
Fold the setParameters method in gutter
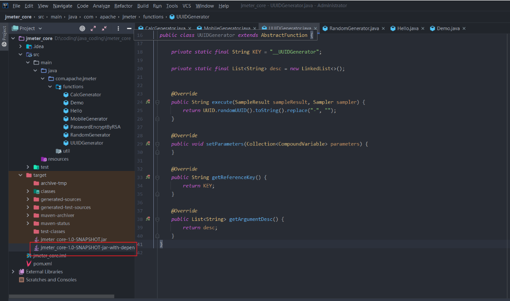click(x=157, y=144)
